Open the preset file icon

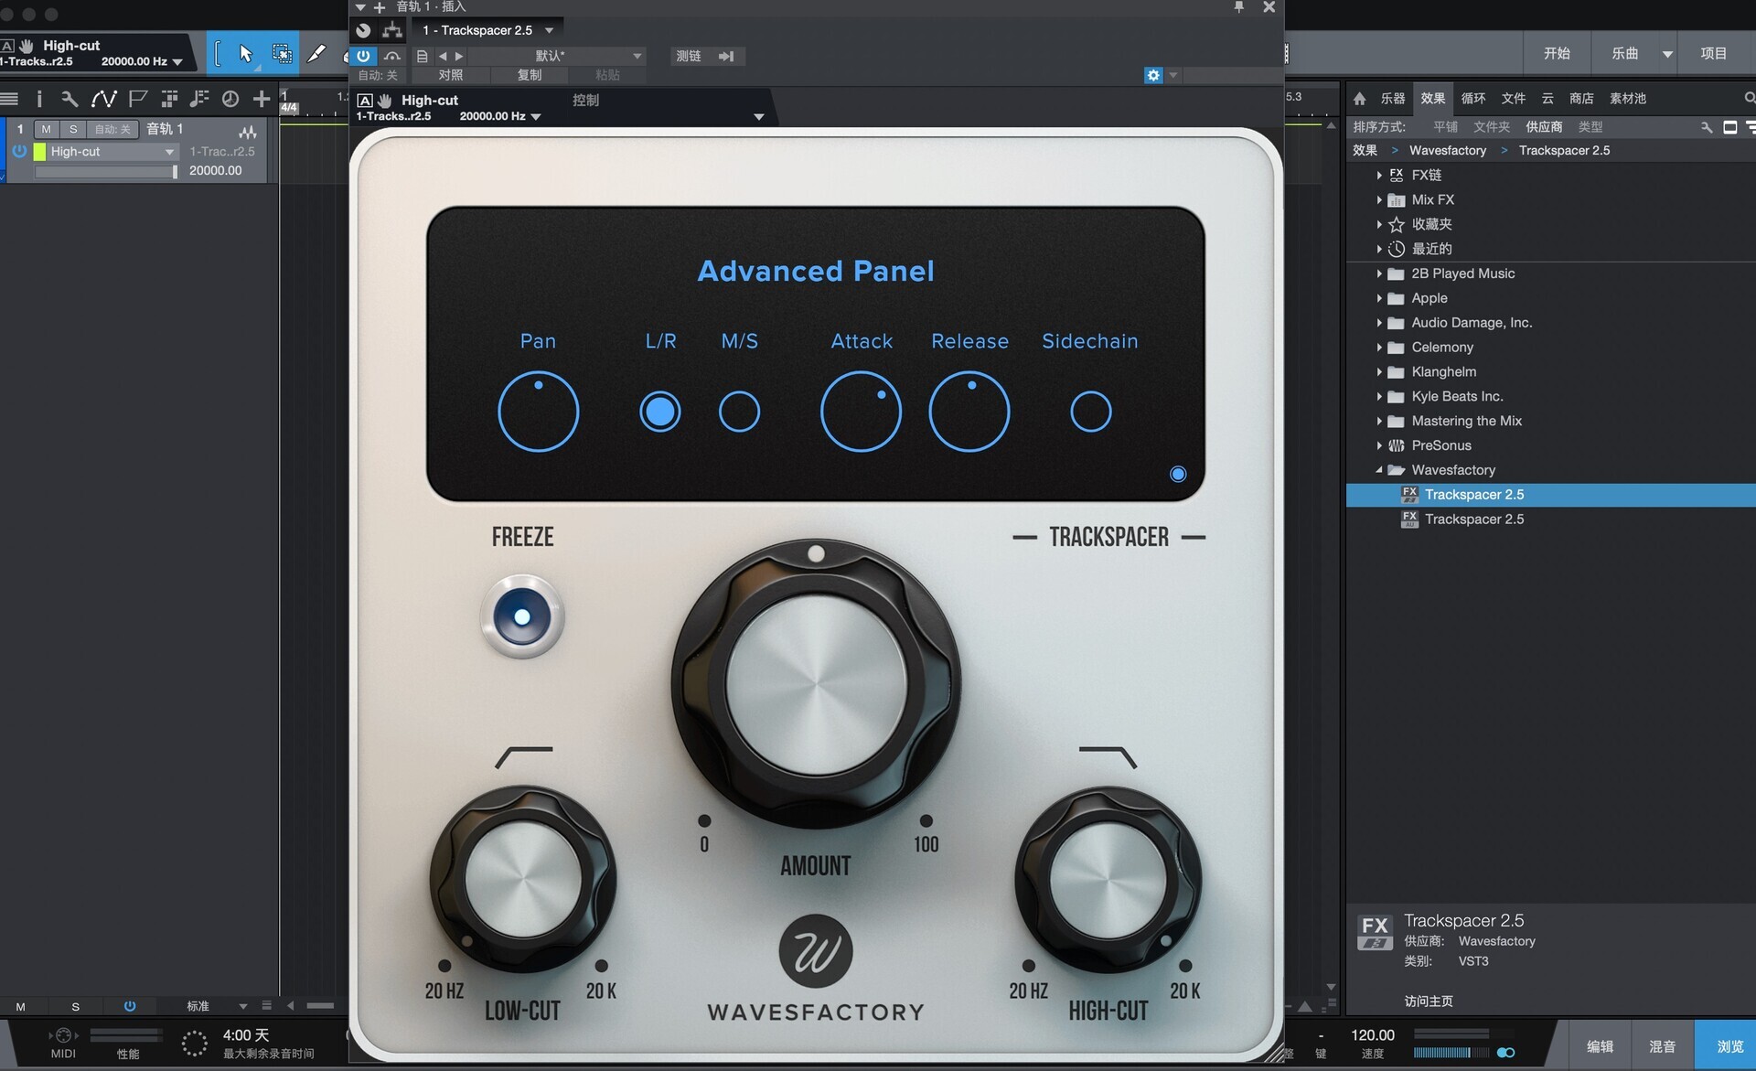pos(422,56)
